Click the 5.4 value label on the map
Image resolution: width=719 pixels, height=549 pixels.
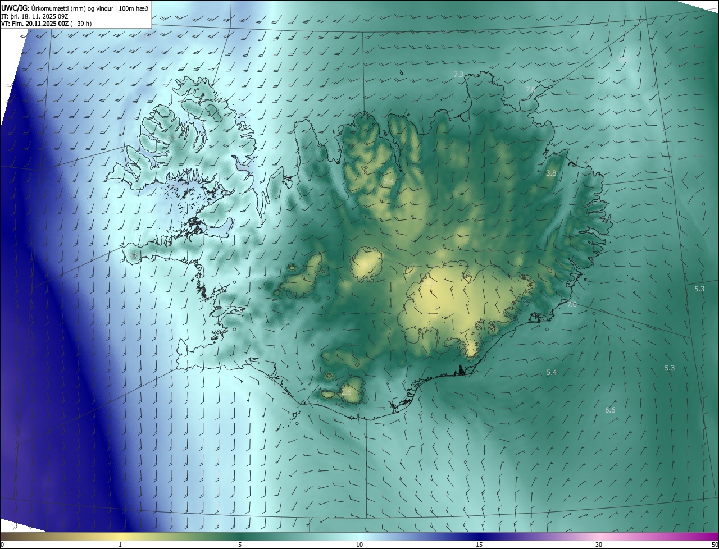pos(552,373)
